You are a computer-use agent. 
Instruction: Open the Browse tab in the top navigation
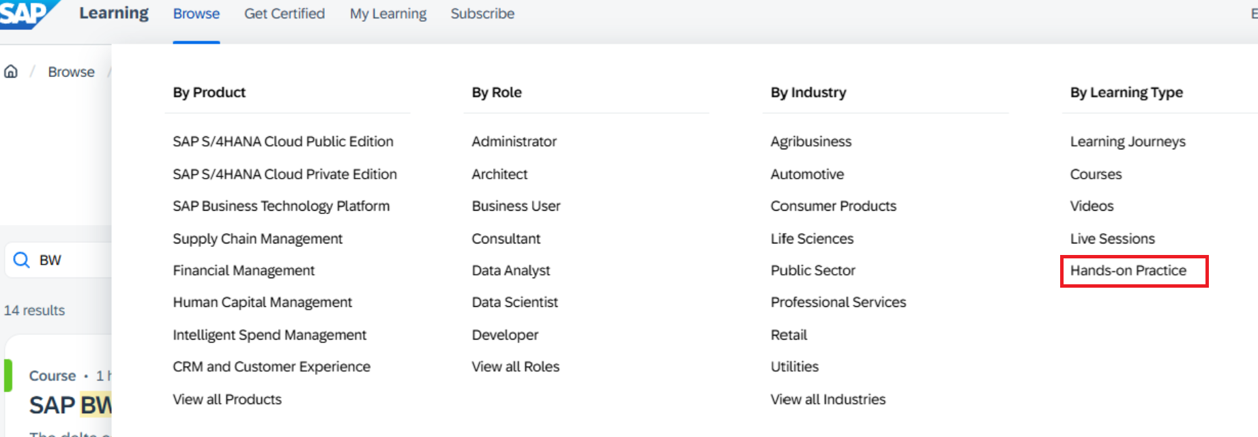[x=196, y=14]
